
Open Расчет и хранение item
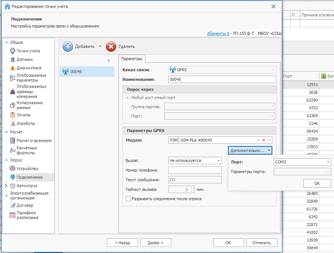coord(31,140)
